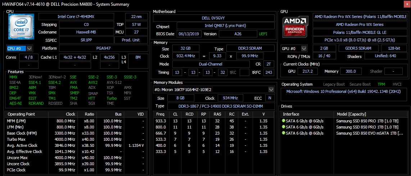The height and width of the screenshot is (176, 411).
Task: Select the Uncore Clock row
Action: click(76, 164)
